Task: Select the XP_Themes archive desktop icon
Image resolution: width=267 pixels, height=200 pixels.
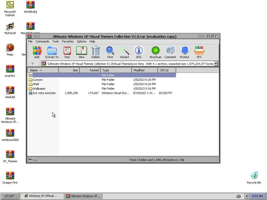Action: 10,157
